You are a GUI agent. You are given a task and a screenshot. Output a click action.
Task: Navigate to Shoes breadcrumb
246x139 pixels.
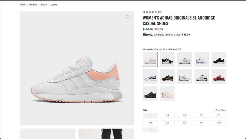click(43, 5)
